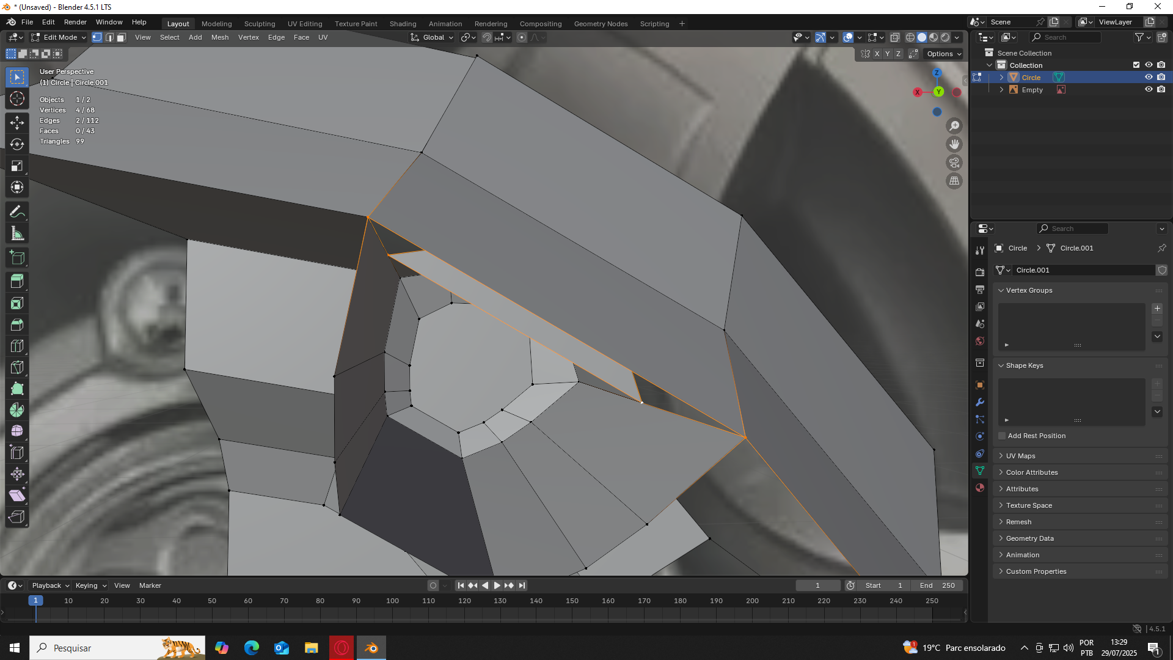Click frame 100 on the timeline
1173x660 pixels.
pos(392,601)
